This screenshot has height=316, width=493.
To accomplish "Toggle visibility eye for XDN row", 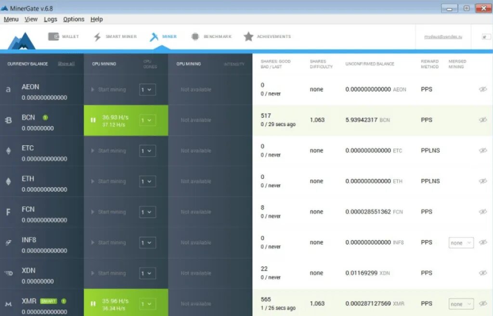I will pyautogui.click(x=483, y=273).
